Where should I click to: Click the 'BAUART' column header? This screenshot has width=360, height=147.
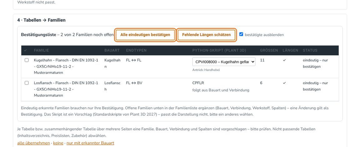click(x=112, y=50)
